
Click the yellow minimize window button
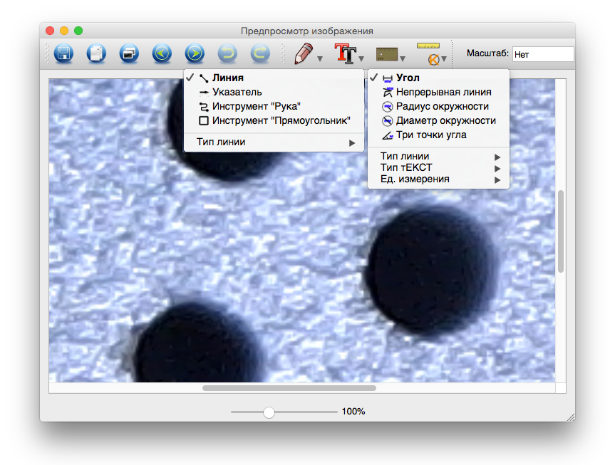[64, 31]
